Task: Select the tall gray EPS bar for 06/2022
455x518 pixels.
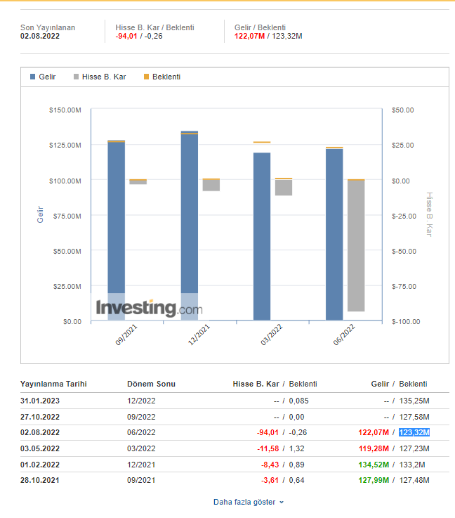Action: click(x=356, y=246)
